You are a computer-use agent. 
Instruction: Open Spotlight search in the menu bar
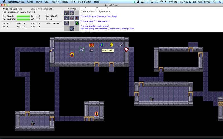(x=214, y=2)
